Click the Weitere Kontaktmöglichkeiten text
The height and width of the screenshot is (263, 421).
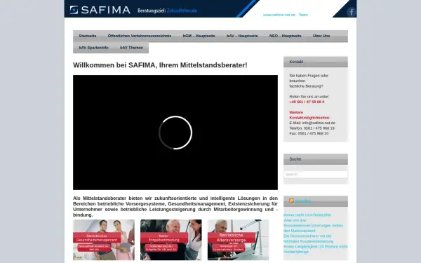click(x=310, y=115)
